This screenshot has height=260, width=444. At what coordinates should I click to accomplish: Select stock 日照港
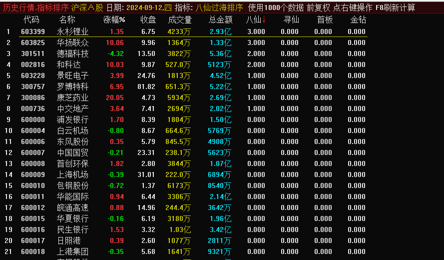pos(68,240)
